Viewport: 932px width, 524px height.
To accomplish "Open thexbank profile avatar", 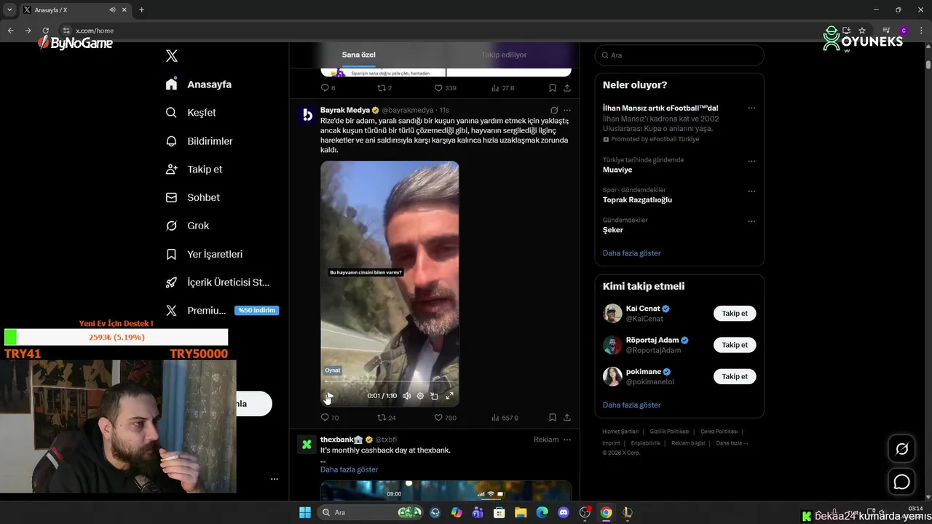I will [x=307, y=444].
